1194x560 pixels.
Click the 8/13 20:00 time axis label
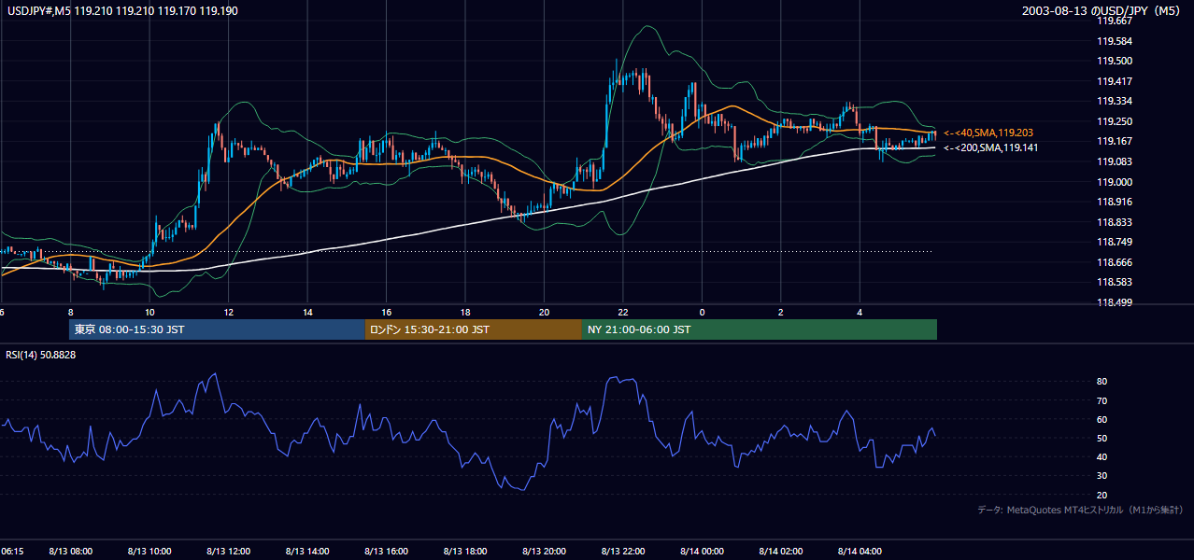(544, 552)
